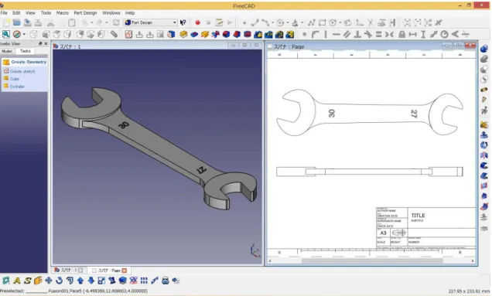
Task: Click Page view horizontal scrollbar
Action: click(x=372, y=260)
